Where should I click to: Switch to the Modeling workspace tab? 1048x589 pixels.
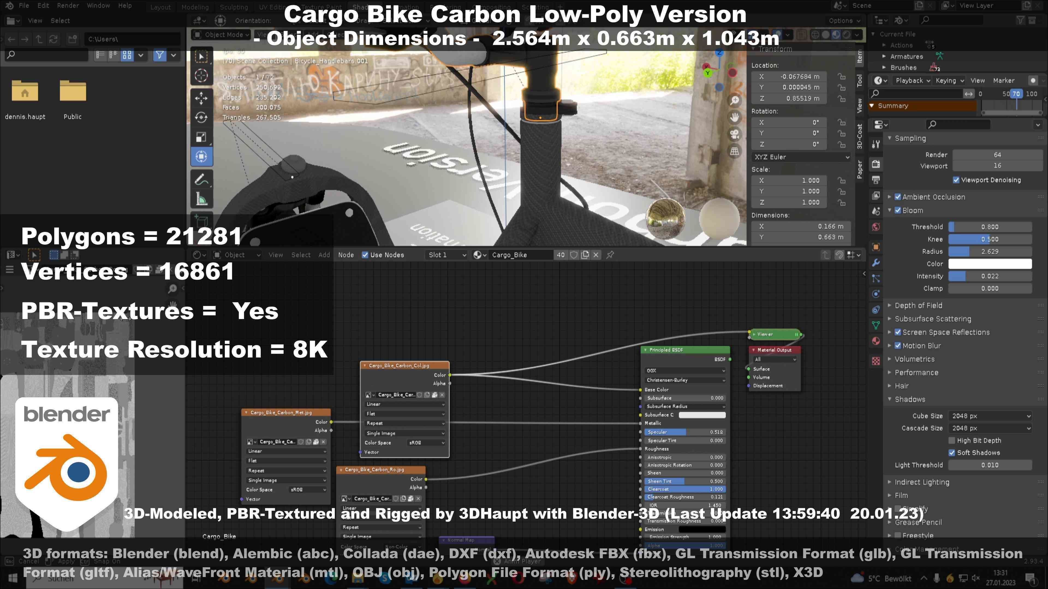195,7
